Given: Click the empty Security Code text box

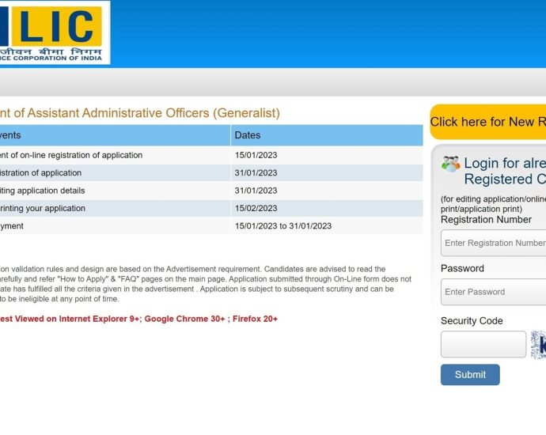Looking at the screenshot, I should 483,344.
